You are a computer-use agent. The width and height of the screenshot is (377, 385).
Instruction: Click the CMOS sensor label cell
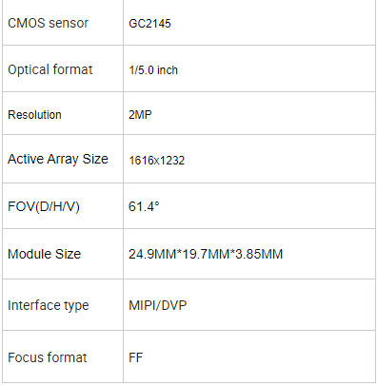coord(63,23)
